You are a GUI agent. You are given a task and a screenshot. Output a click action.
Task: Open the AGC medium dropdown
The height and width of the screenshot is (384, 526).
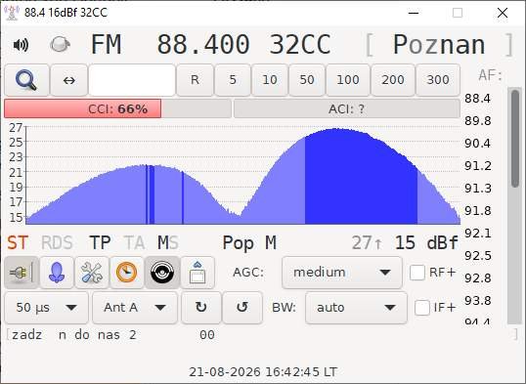coord(342,273)
